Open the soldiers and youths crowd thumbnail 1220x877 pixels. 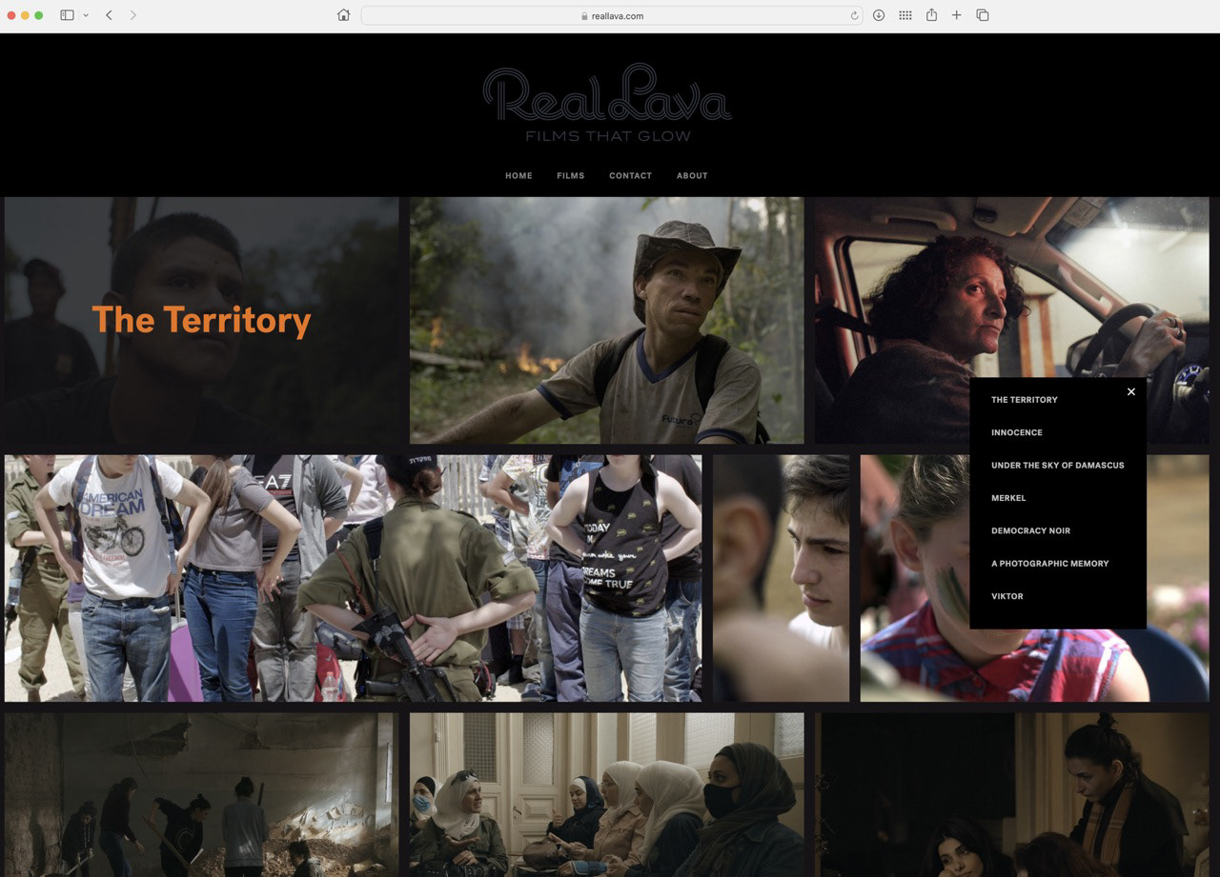[353, 578]
